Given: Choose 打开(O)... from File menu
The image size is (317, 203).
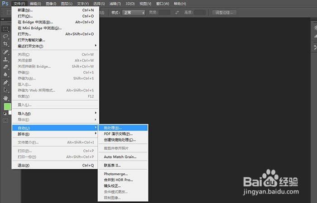Looking at the screenshot, I should pos(55,16).
